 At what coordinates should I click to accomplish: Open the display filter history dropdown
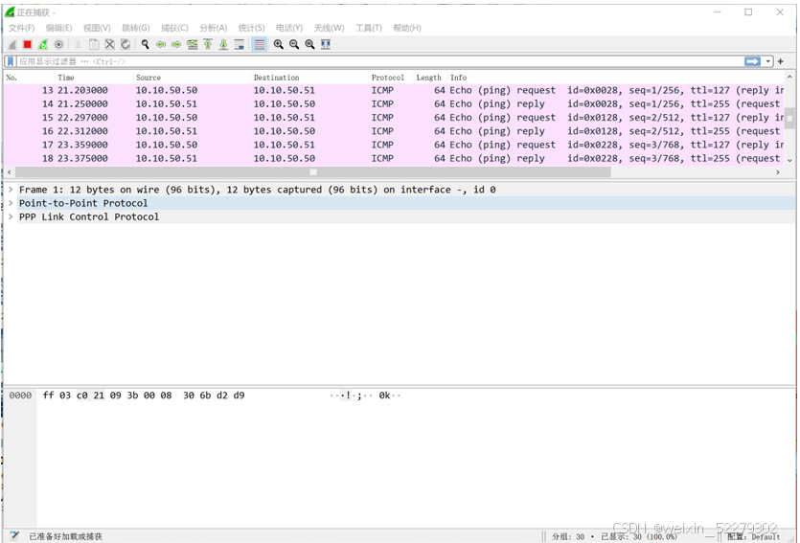pyautogui.click(x=767, y=61)
